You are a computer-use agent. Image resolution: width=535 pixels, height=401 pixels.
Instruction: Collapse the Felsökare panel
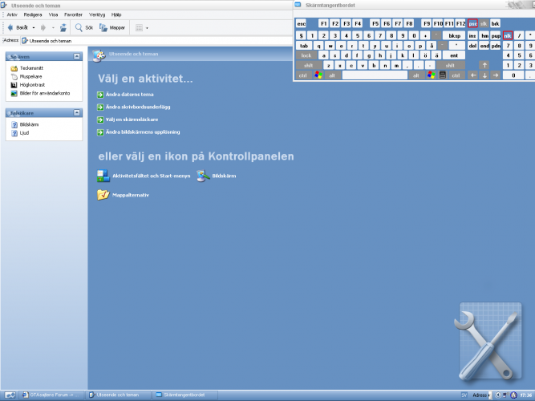(76, 113)
